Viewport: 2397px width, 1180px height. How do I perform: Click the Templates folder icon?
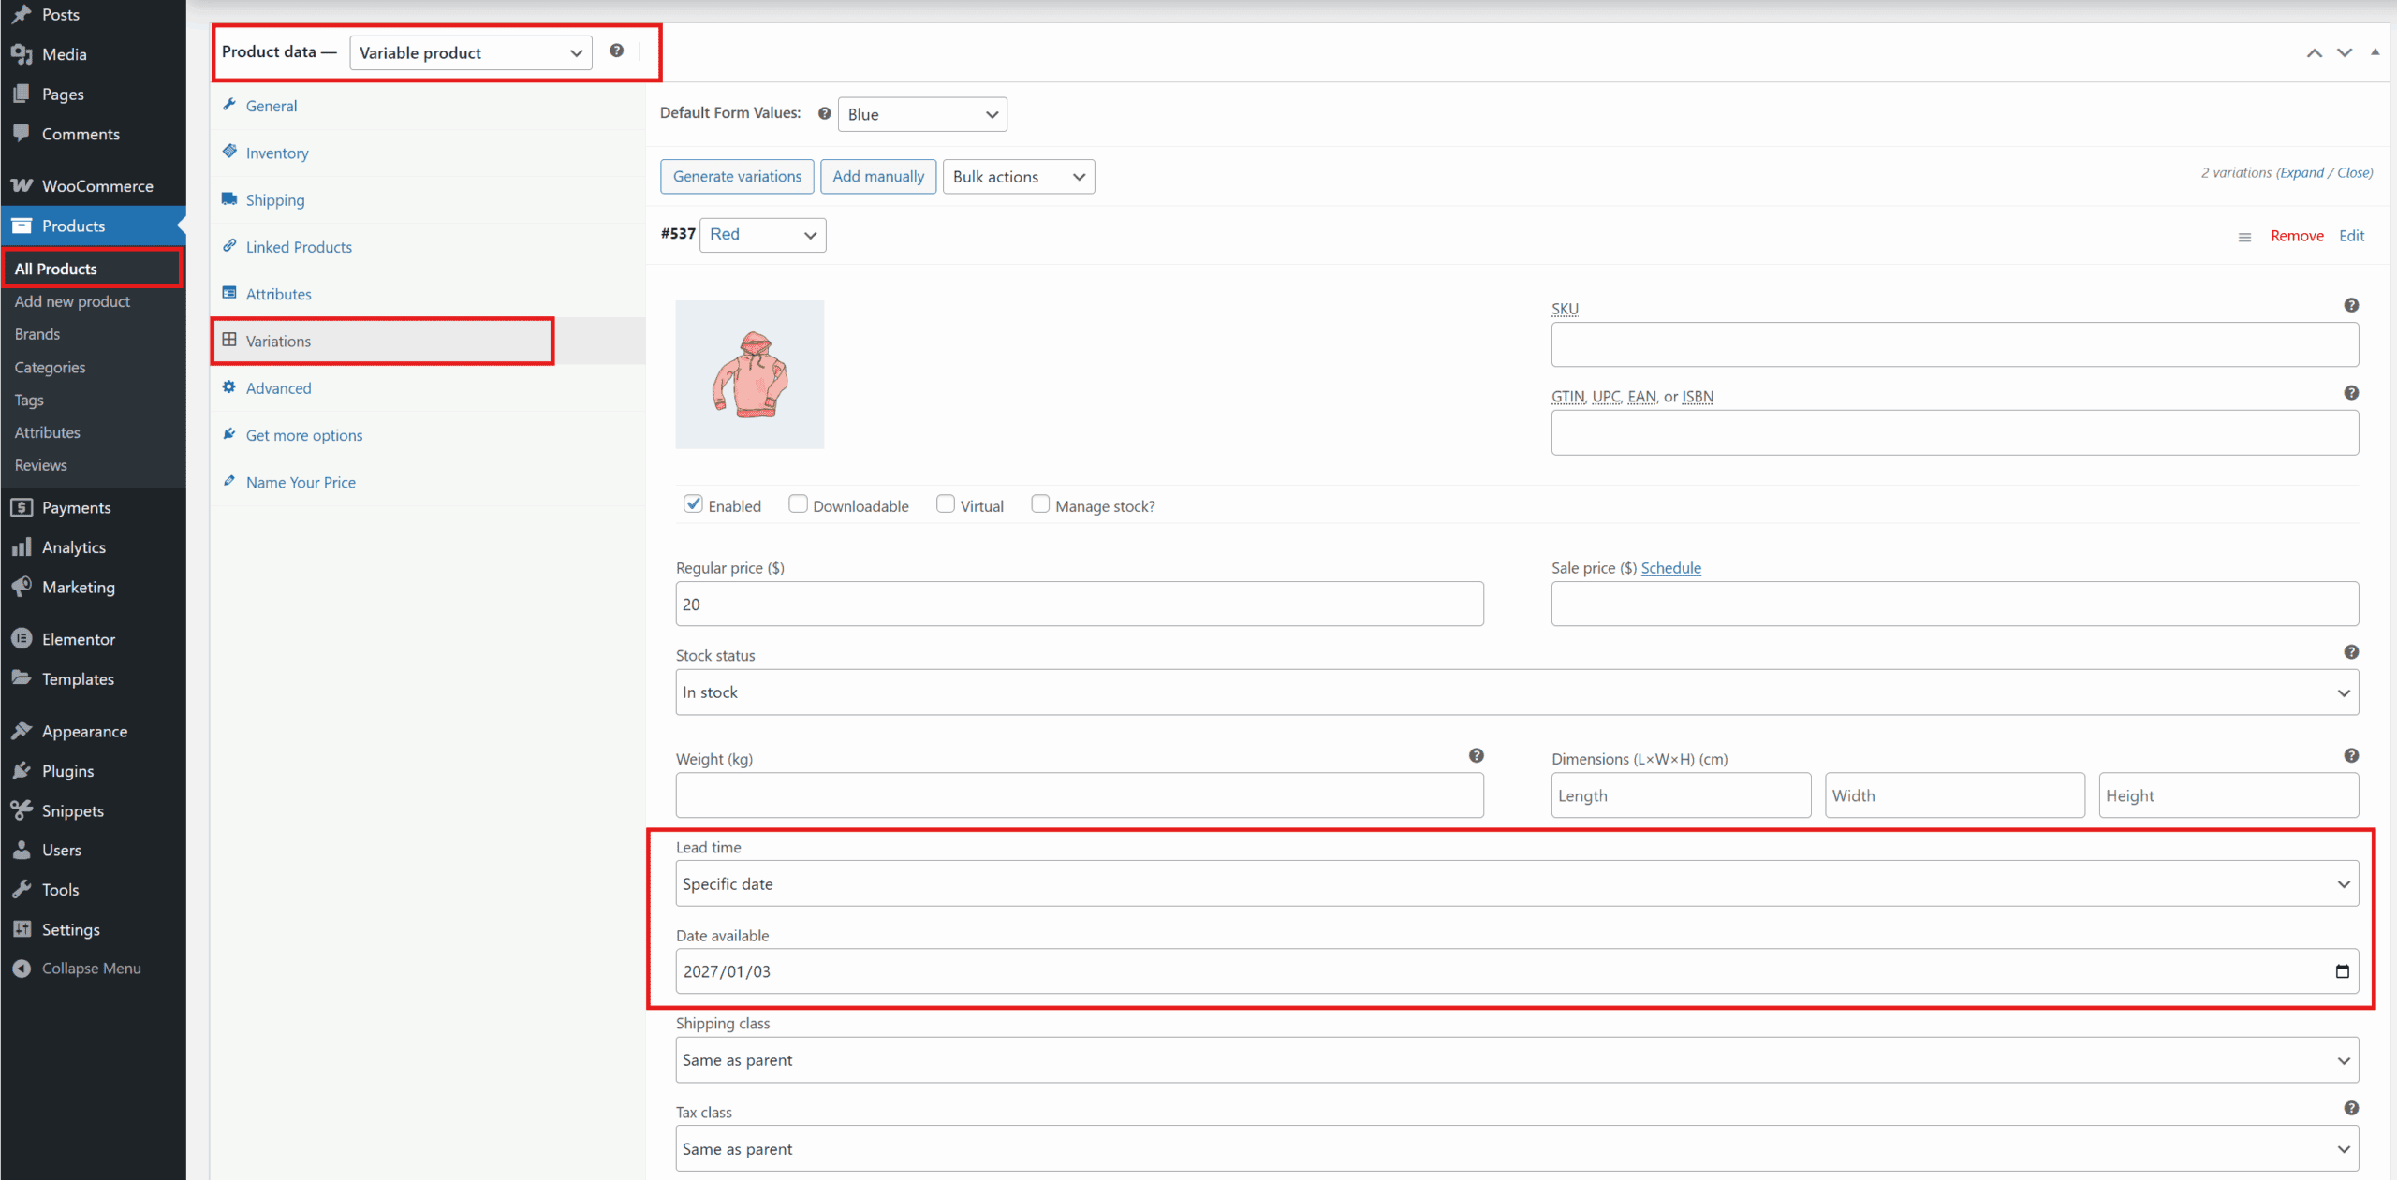[x=22, y=678]
